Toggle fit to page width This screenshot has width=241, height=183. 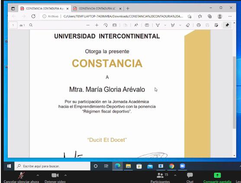[x=115, y=25]
